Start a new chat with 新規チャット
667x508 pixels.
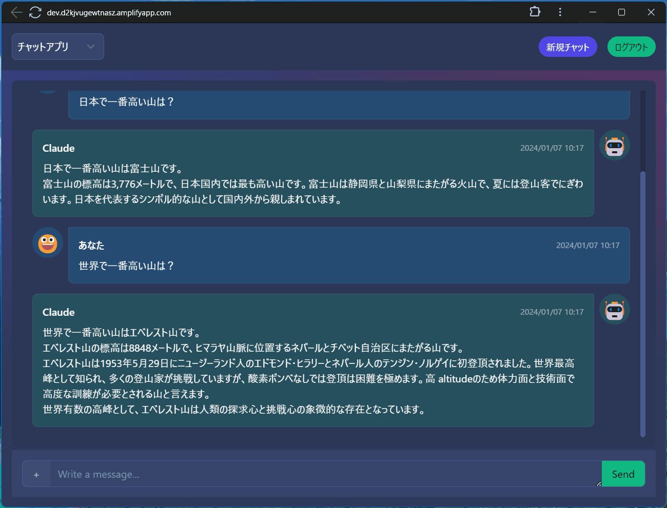tap(567, 47)
